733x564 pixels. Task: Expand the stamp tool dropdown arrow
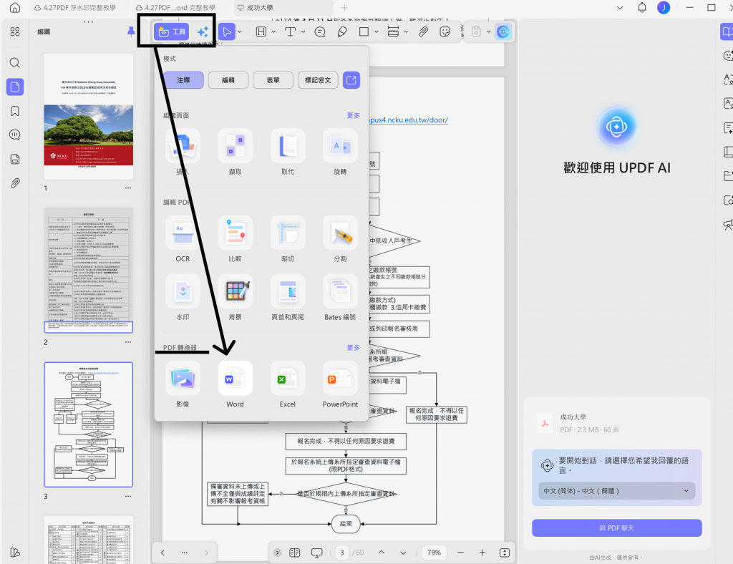(406, 31)
